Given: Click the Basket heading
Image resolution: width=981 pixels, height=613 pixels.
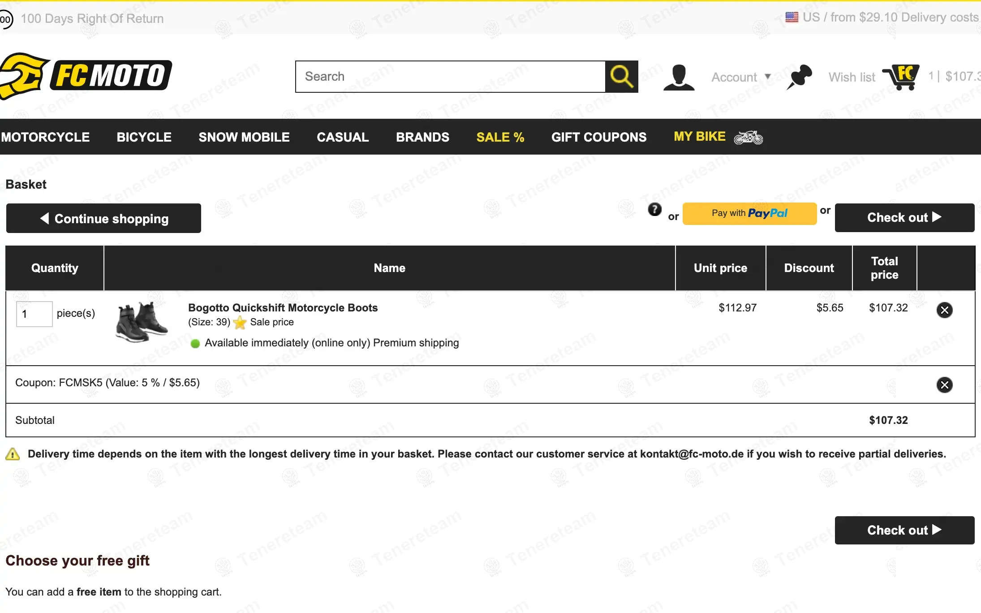Looking at the screenshot, I should pyautogui.click(x=26, y=184).
